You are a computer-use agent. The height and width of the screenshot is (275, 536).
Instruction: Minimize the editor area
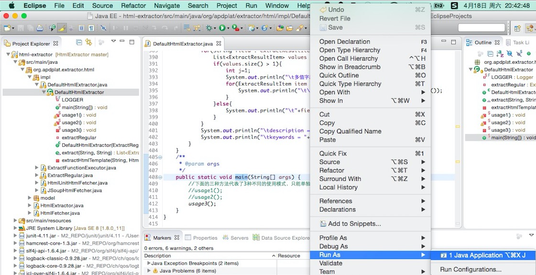[x=444, y=41]
